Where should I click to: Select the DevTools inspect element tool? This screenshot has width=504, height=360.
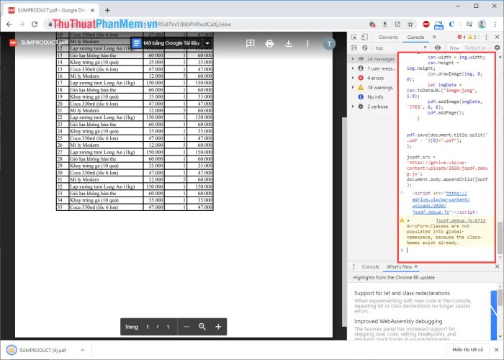point(354,37)
